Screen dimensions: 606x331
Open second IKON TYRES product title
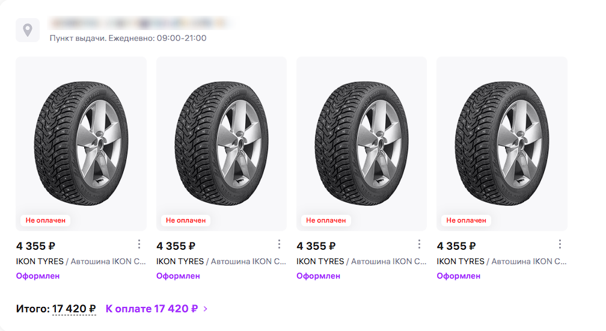click(x=221, y=261)
